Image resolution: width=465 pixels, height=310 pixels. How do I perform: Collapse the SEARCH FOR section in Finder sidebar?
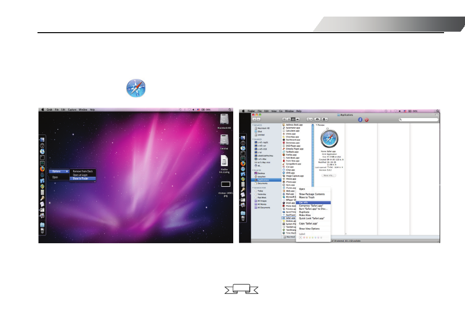tap(253, 188)
